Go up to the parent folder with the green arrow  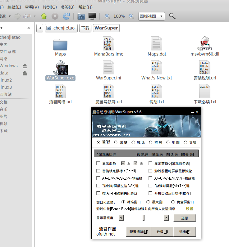click(x=44, y=16)
